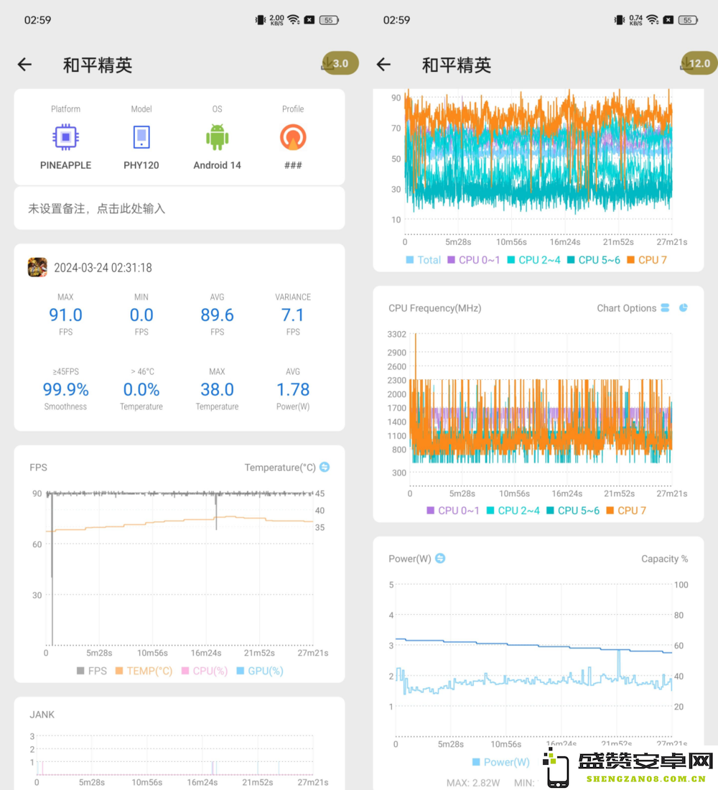Tap the X notification icon in the left status bar

(309, 20)
